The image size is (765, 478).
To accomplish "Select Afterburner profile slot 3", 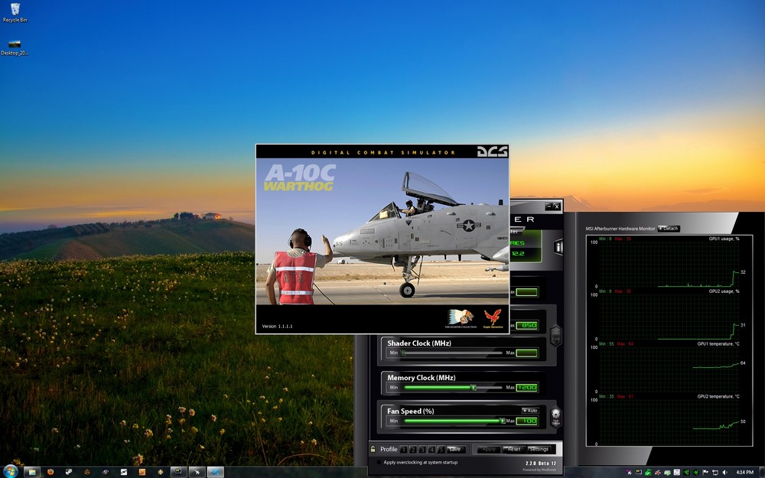I will click(422, 449).
